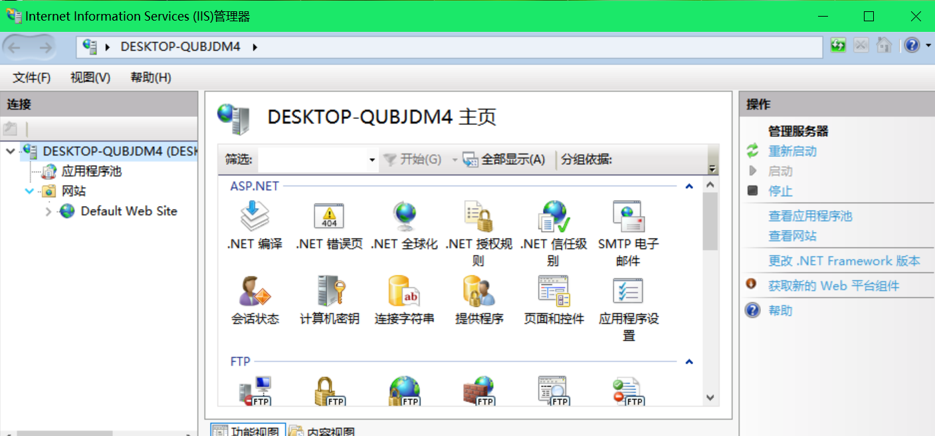Select the FTP document with red circle icon
Image resolution: width=935 pixels, height=436 pixels.
pos(628,391)
